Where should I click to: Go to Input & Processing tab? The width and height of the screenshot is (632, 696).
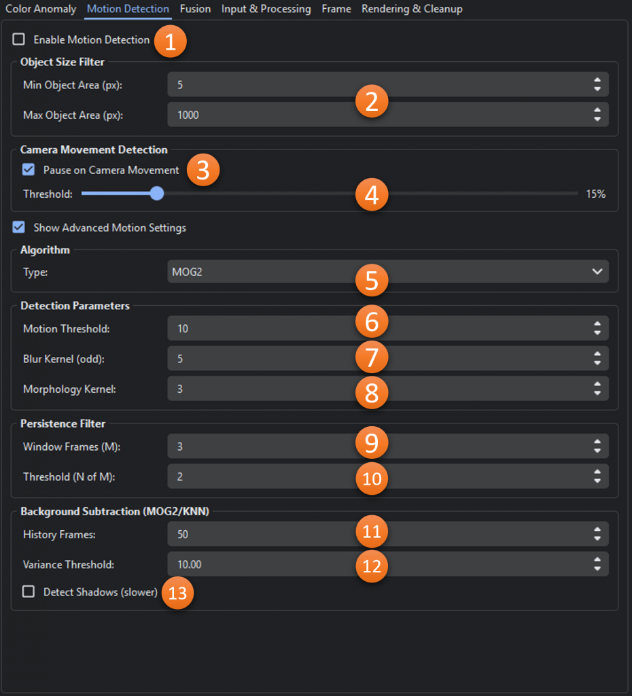[266, 9]
